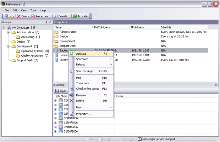This screenshot has width=220, height=142.
Task: Click the Local computer icon in list
Action: click(57, 60)
